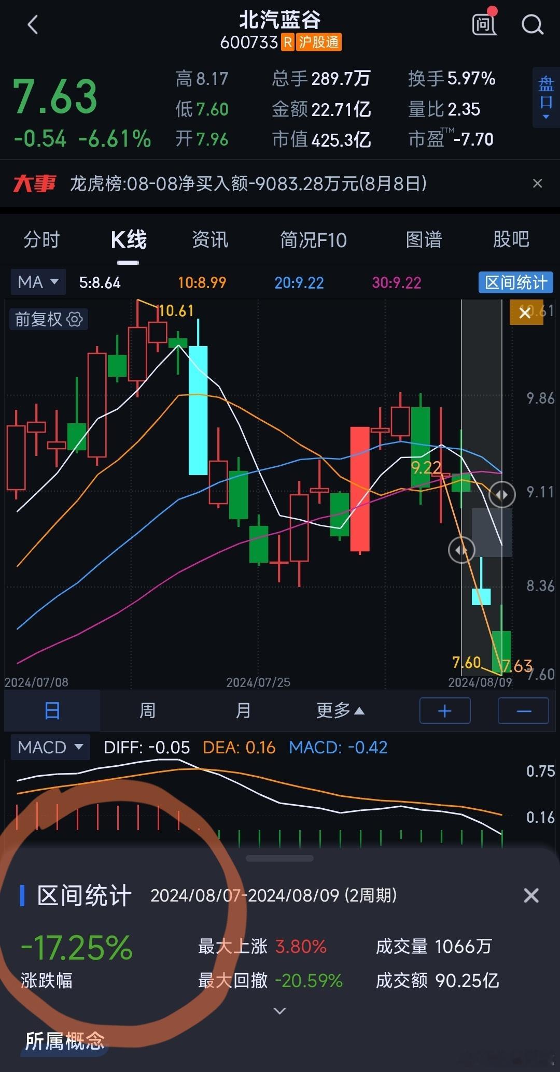Tap the 30:9.22 MA value
Viewport: 560px width, 1072px height.
click(x=397, y=282)
